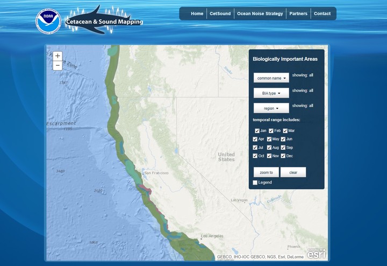This screenshot has height=266, width=387.
Task: Click 'showing: all' next to region
Action: pos(303,106)
